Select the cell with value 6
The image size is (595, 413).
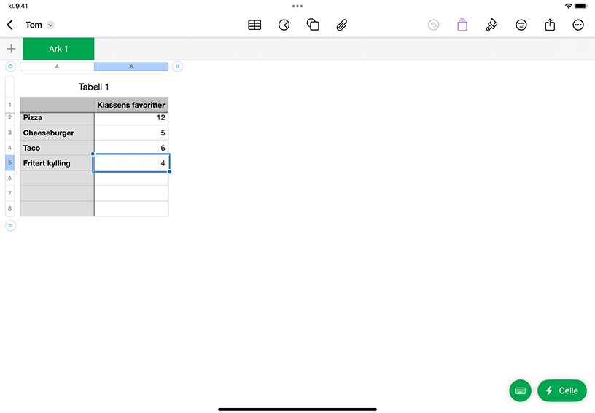click(131, 148)
